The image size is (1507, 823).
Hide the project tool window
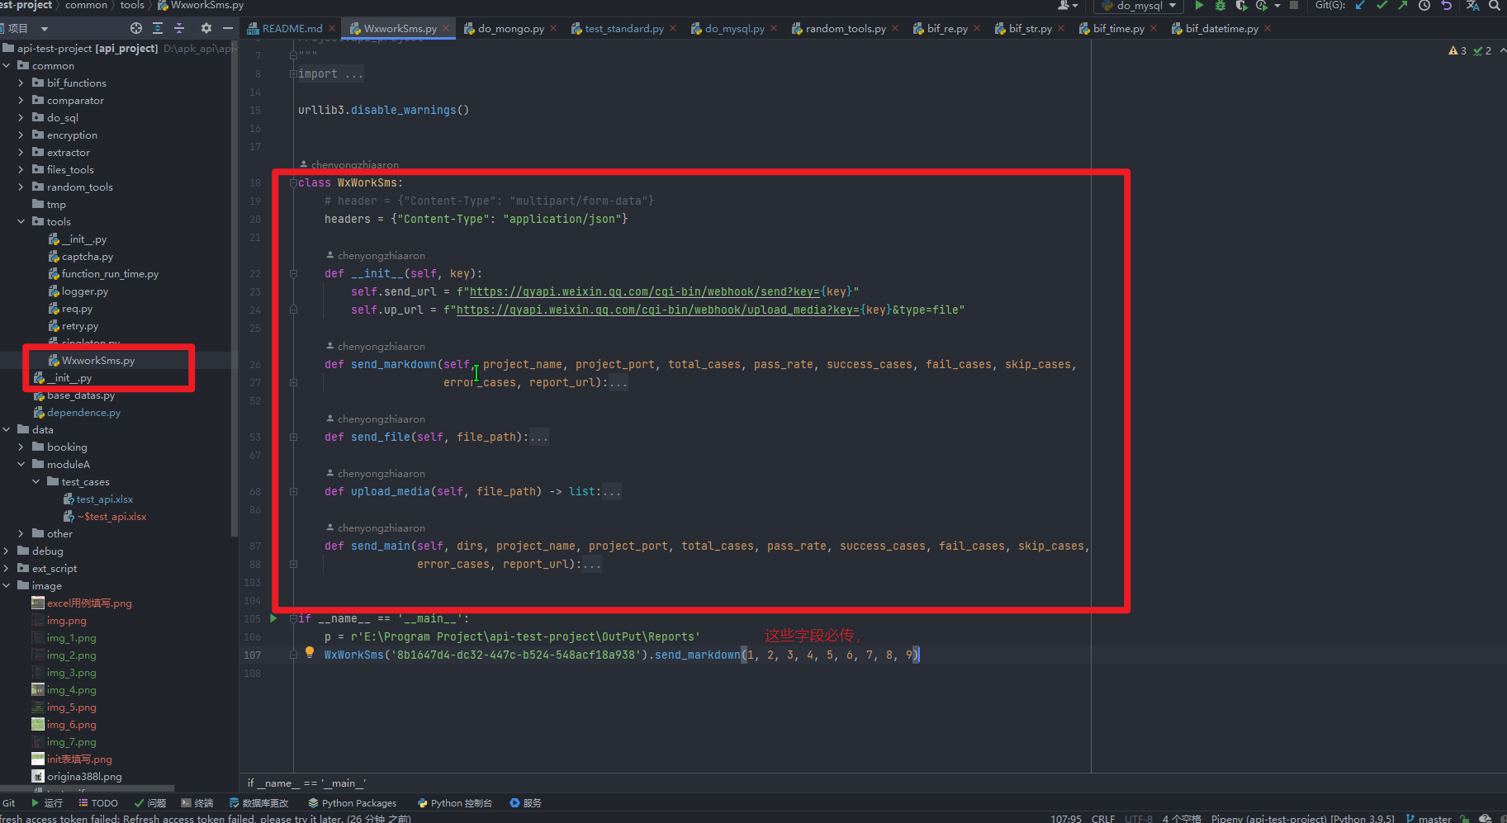[227, 28]
